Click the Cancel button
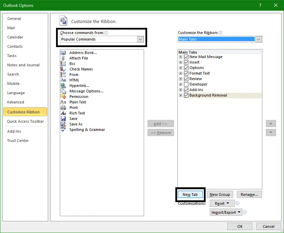 [269, 226]
